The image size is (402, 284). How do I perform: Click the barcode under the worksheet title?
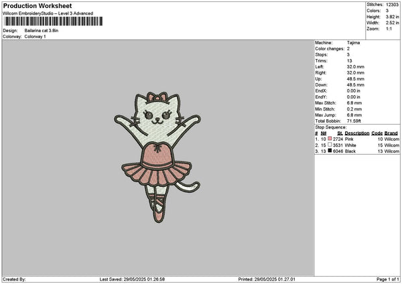[54, 21]
